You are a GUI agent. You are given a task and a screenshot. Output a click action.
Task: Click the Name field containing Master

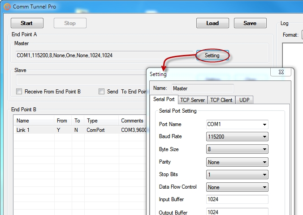point(203,89)
